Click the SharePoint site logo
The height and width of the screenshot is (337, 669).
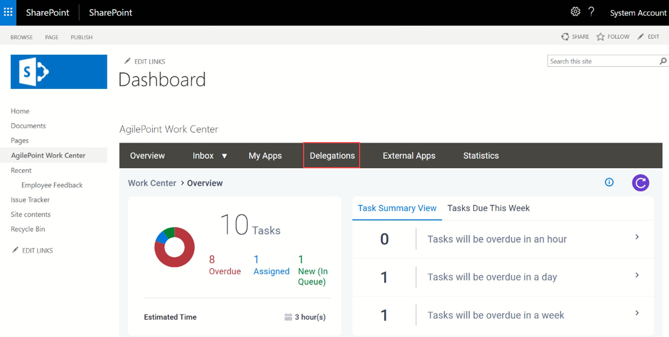click(x=59, y=72)
